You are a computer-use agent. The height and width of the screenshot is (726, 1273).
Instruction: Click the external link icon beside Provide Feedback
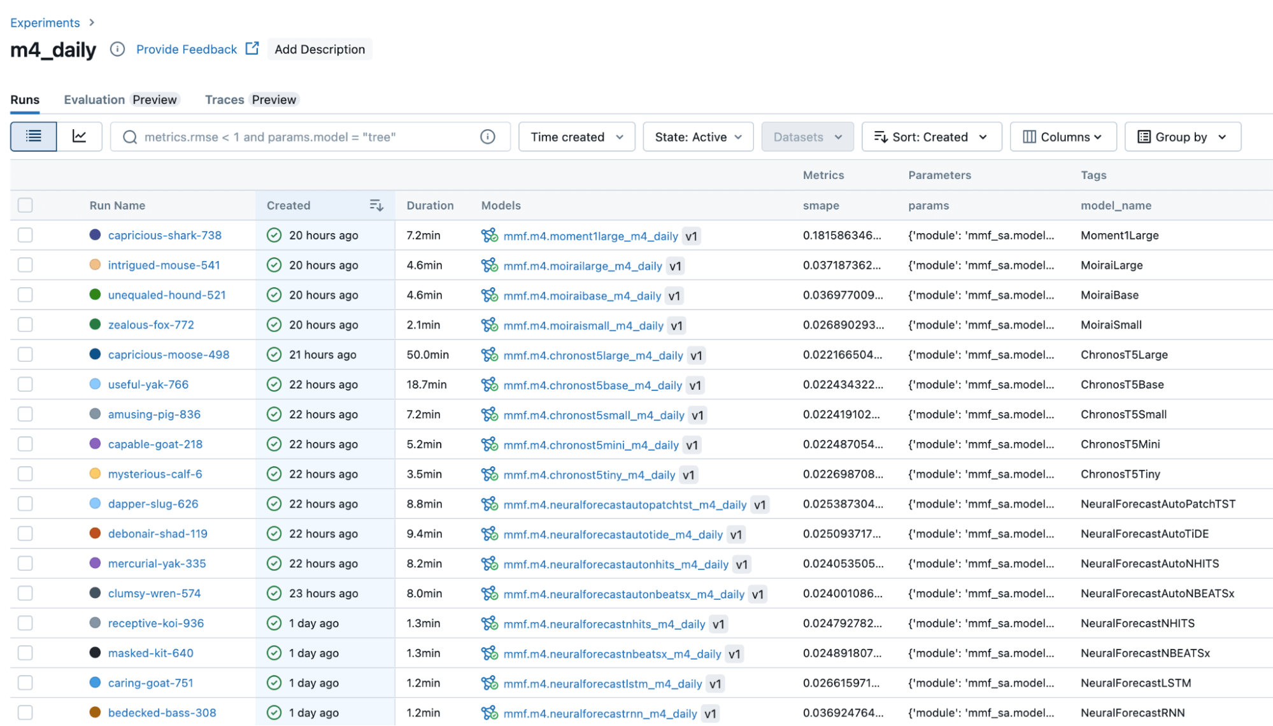click(252, 48)
